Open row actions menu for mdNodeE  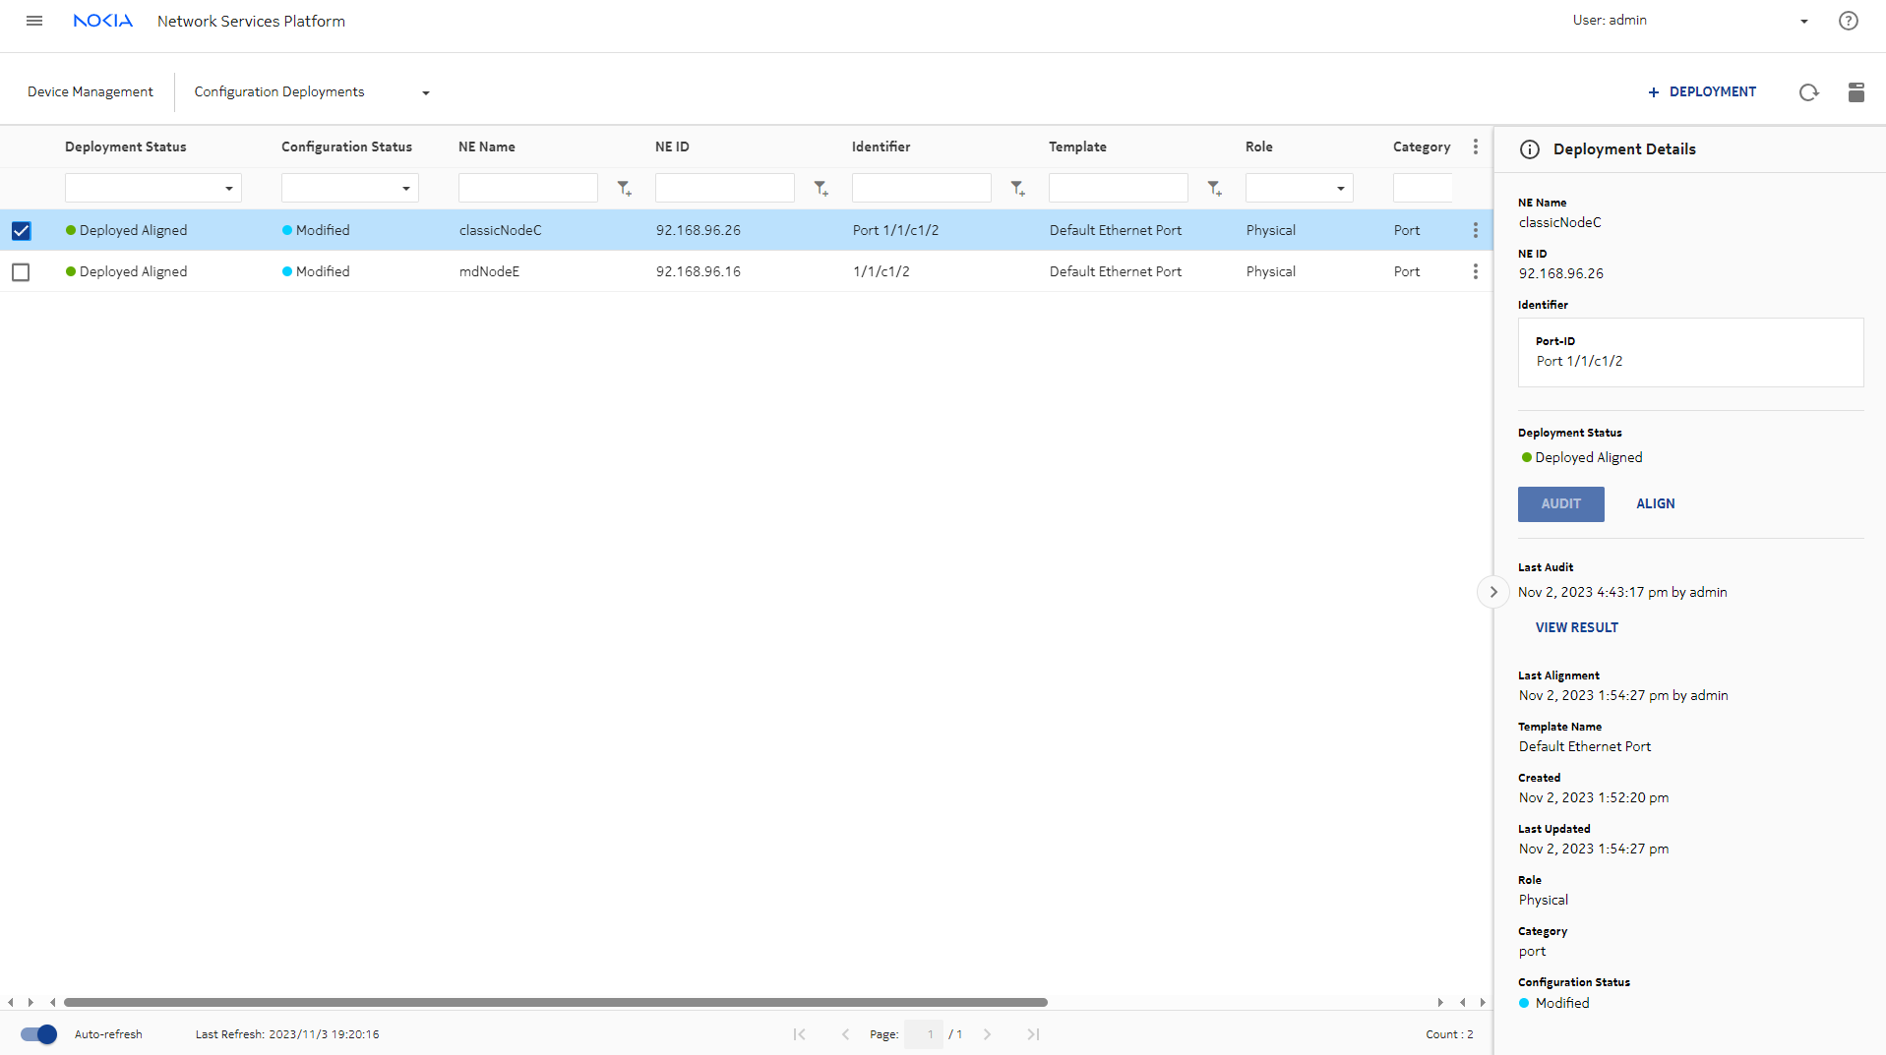tap(1475, 271)
